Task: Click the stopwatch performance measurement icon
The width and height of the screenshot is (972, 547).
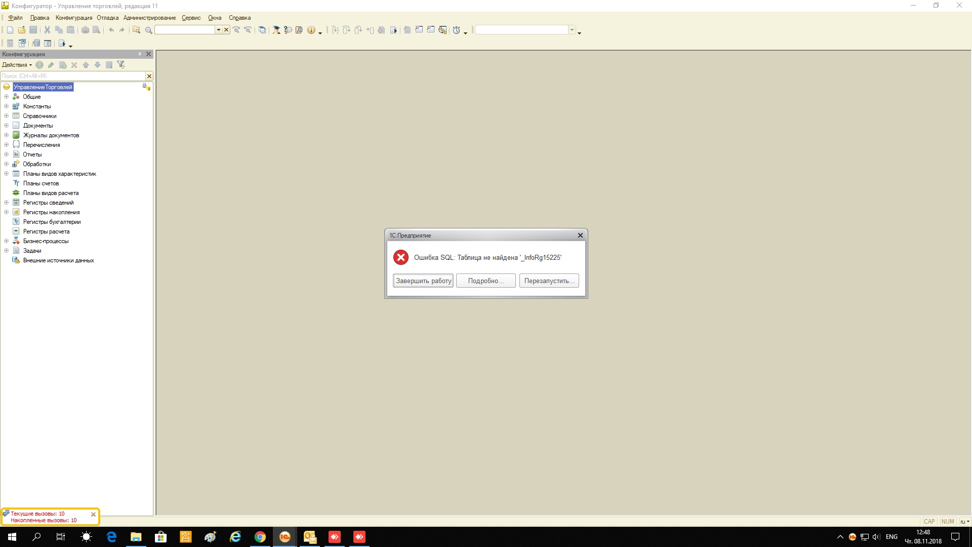Action: point(457,30)
